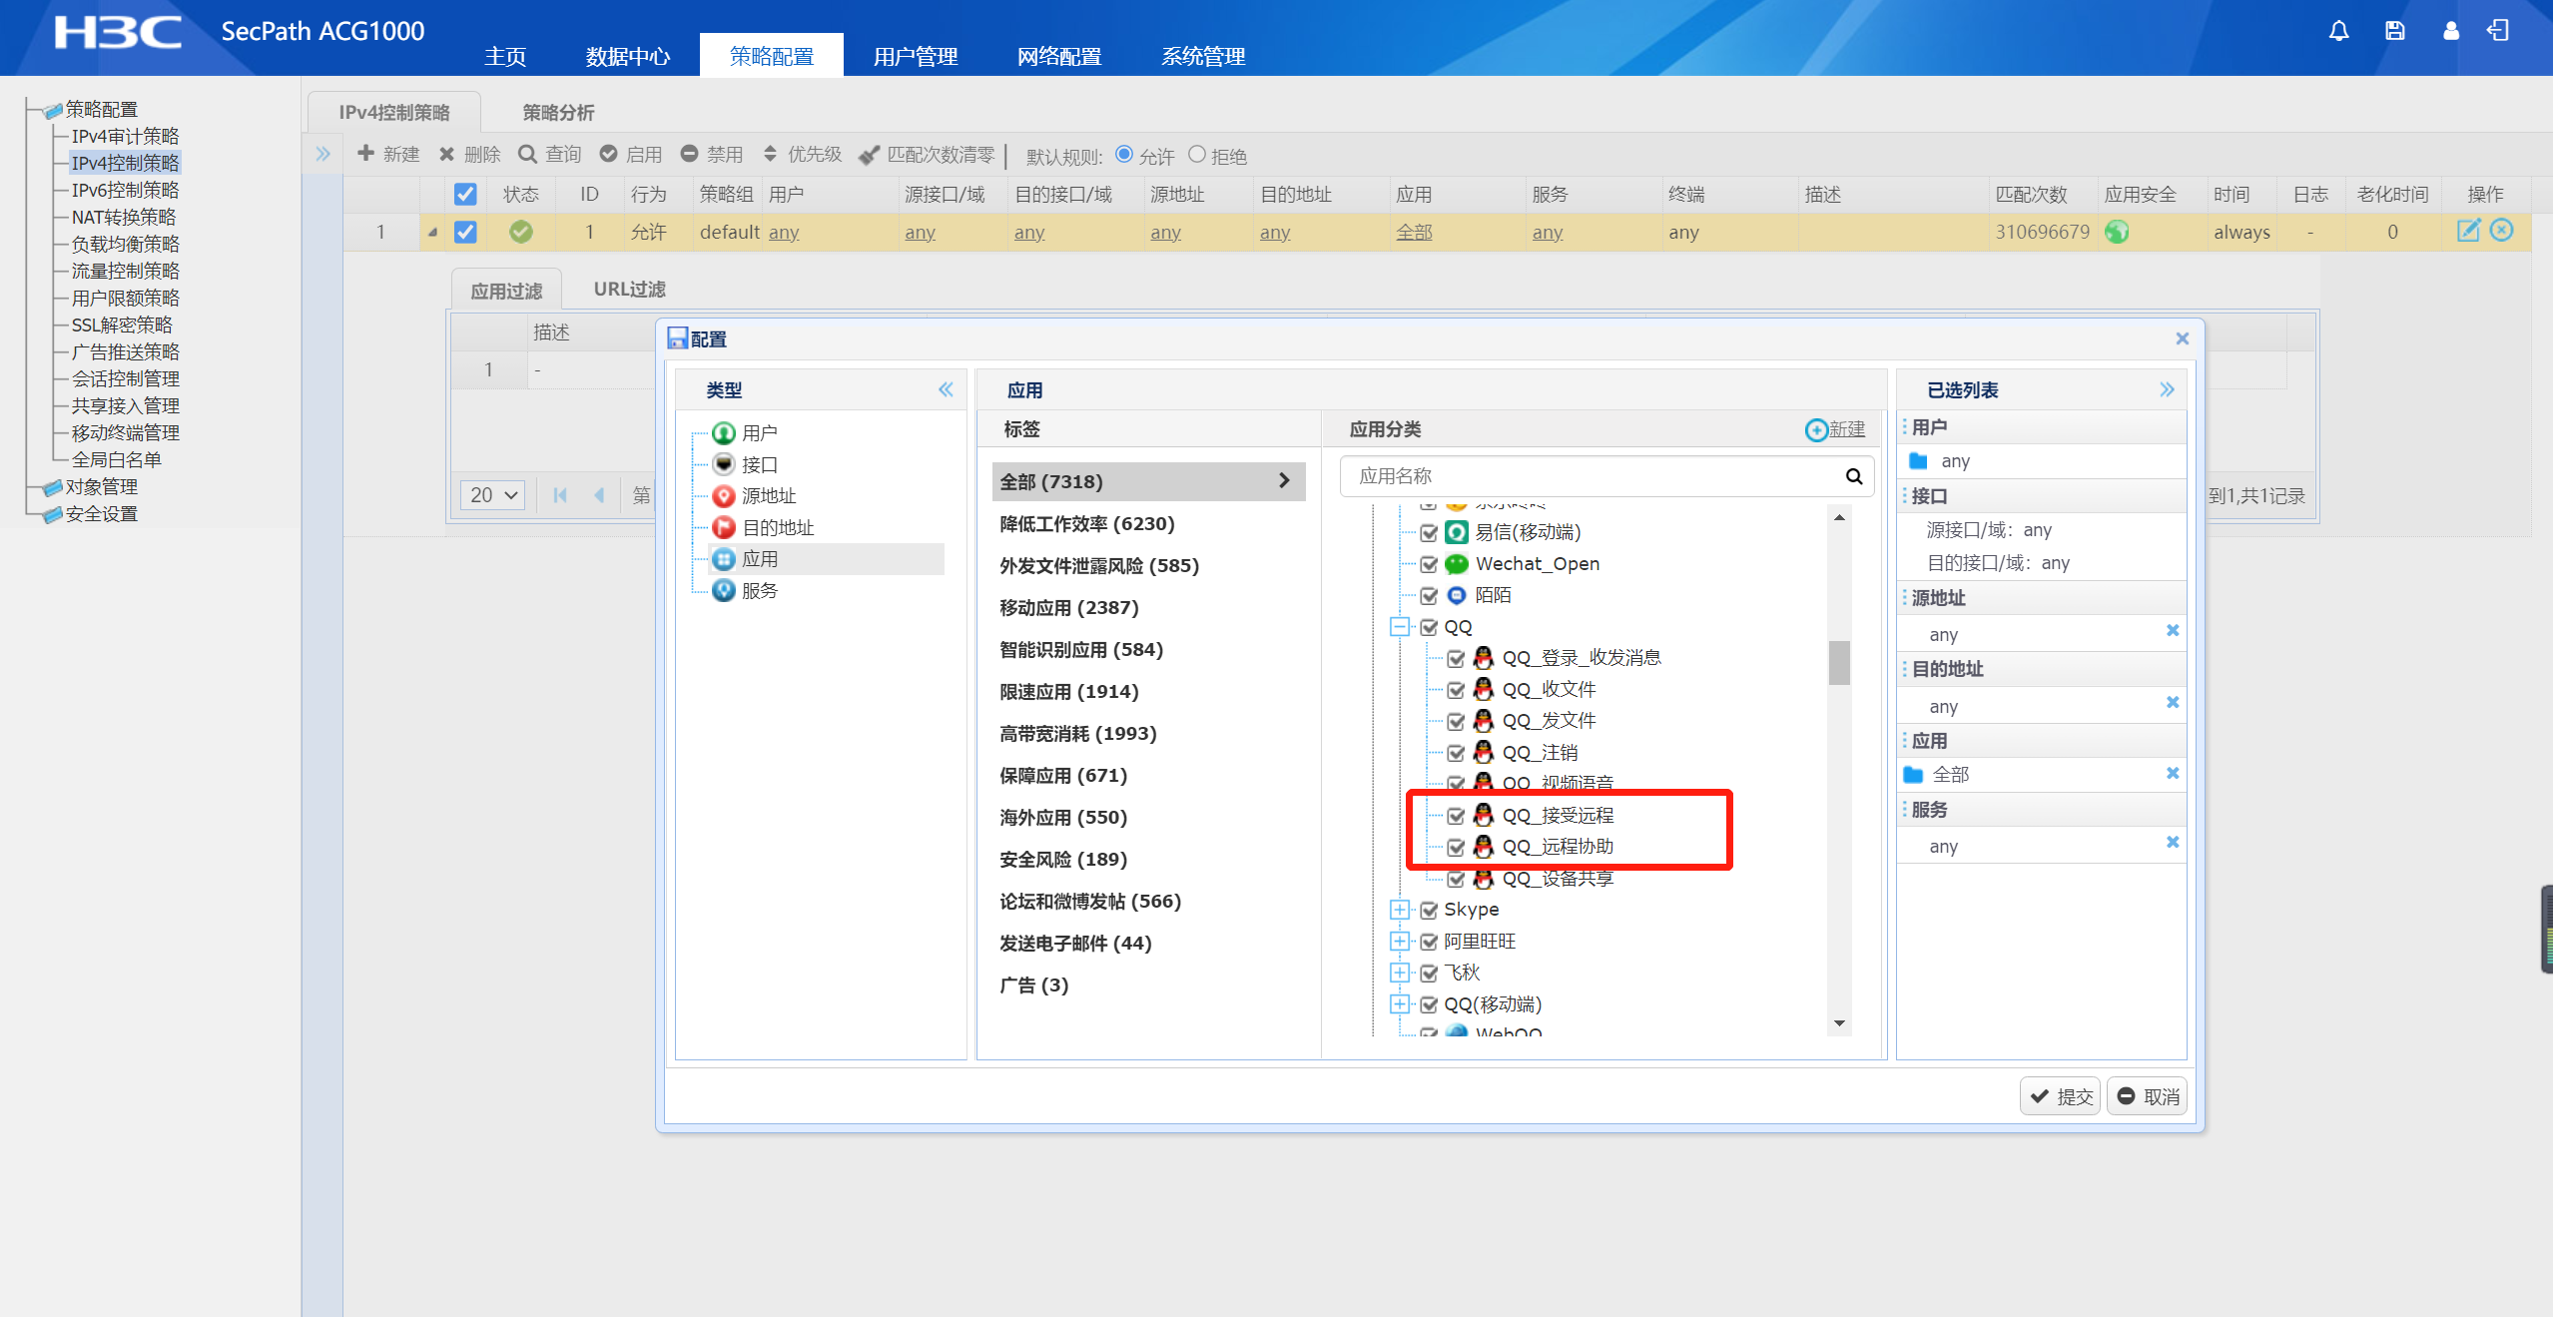This screenshot has height=1317, width=2553.
Task: Click the search magnifier in application name box
Action: pos(1853,476)
